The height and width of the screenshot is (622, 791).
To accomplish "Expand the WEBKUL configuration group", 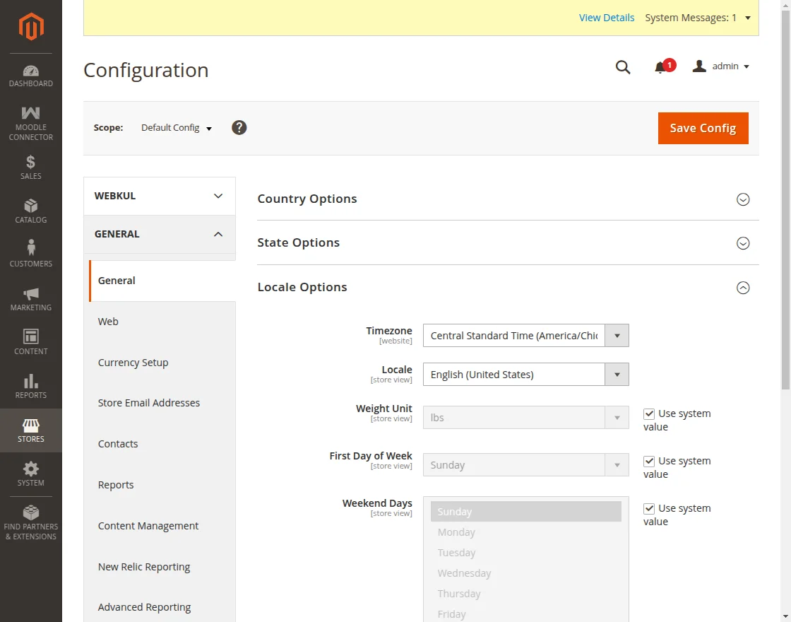I will [159, 196].
